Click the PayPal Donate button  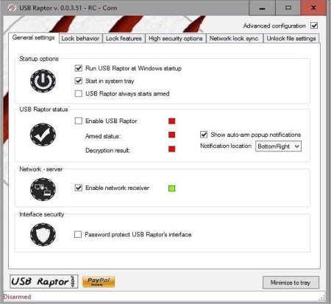click(x=99, y=281)
